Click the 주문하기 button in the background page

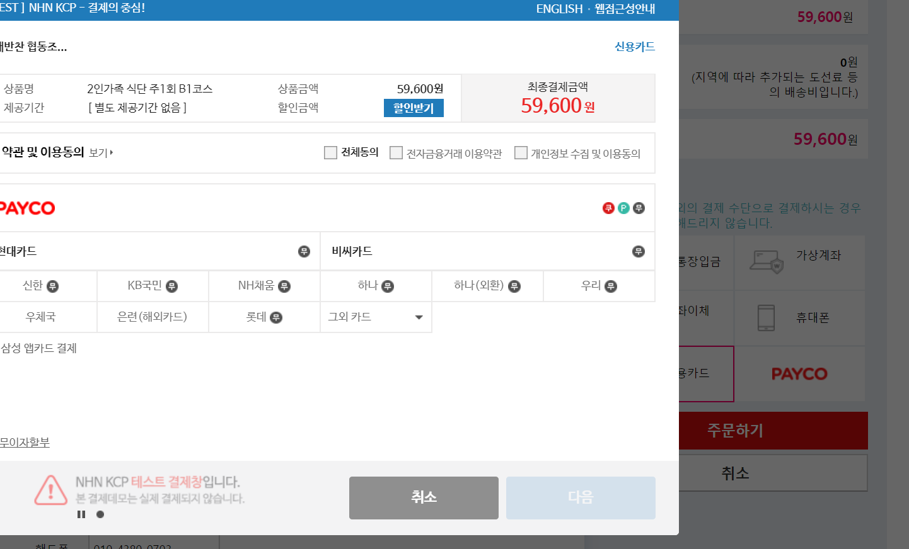point(773,431)
